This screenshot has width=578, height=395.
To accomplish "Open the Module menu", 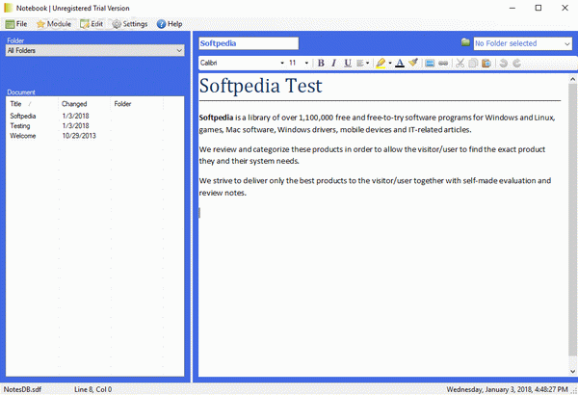I will point(54,24).
